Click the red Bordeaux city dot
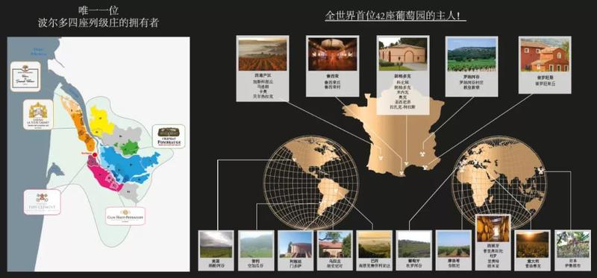The height and width of the screenshot is (278, 597). tap(95, 155)
